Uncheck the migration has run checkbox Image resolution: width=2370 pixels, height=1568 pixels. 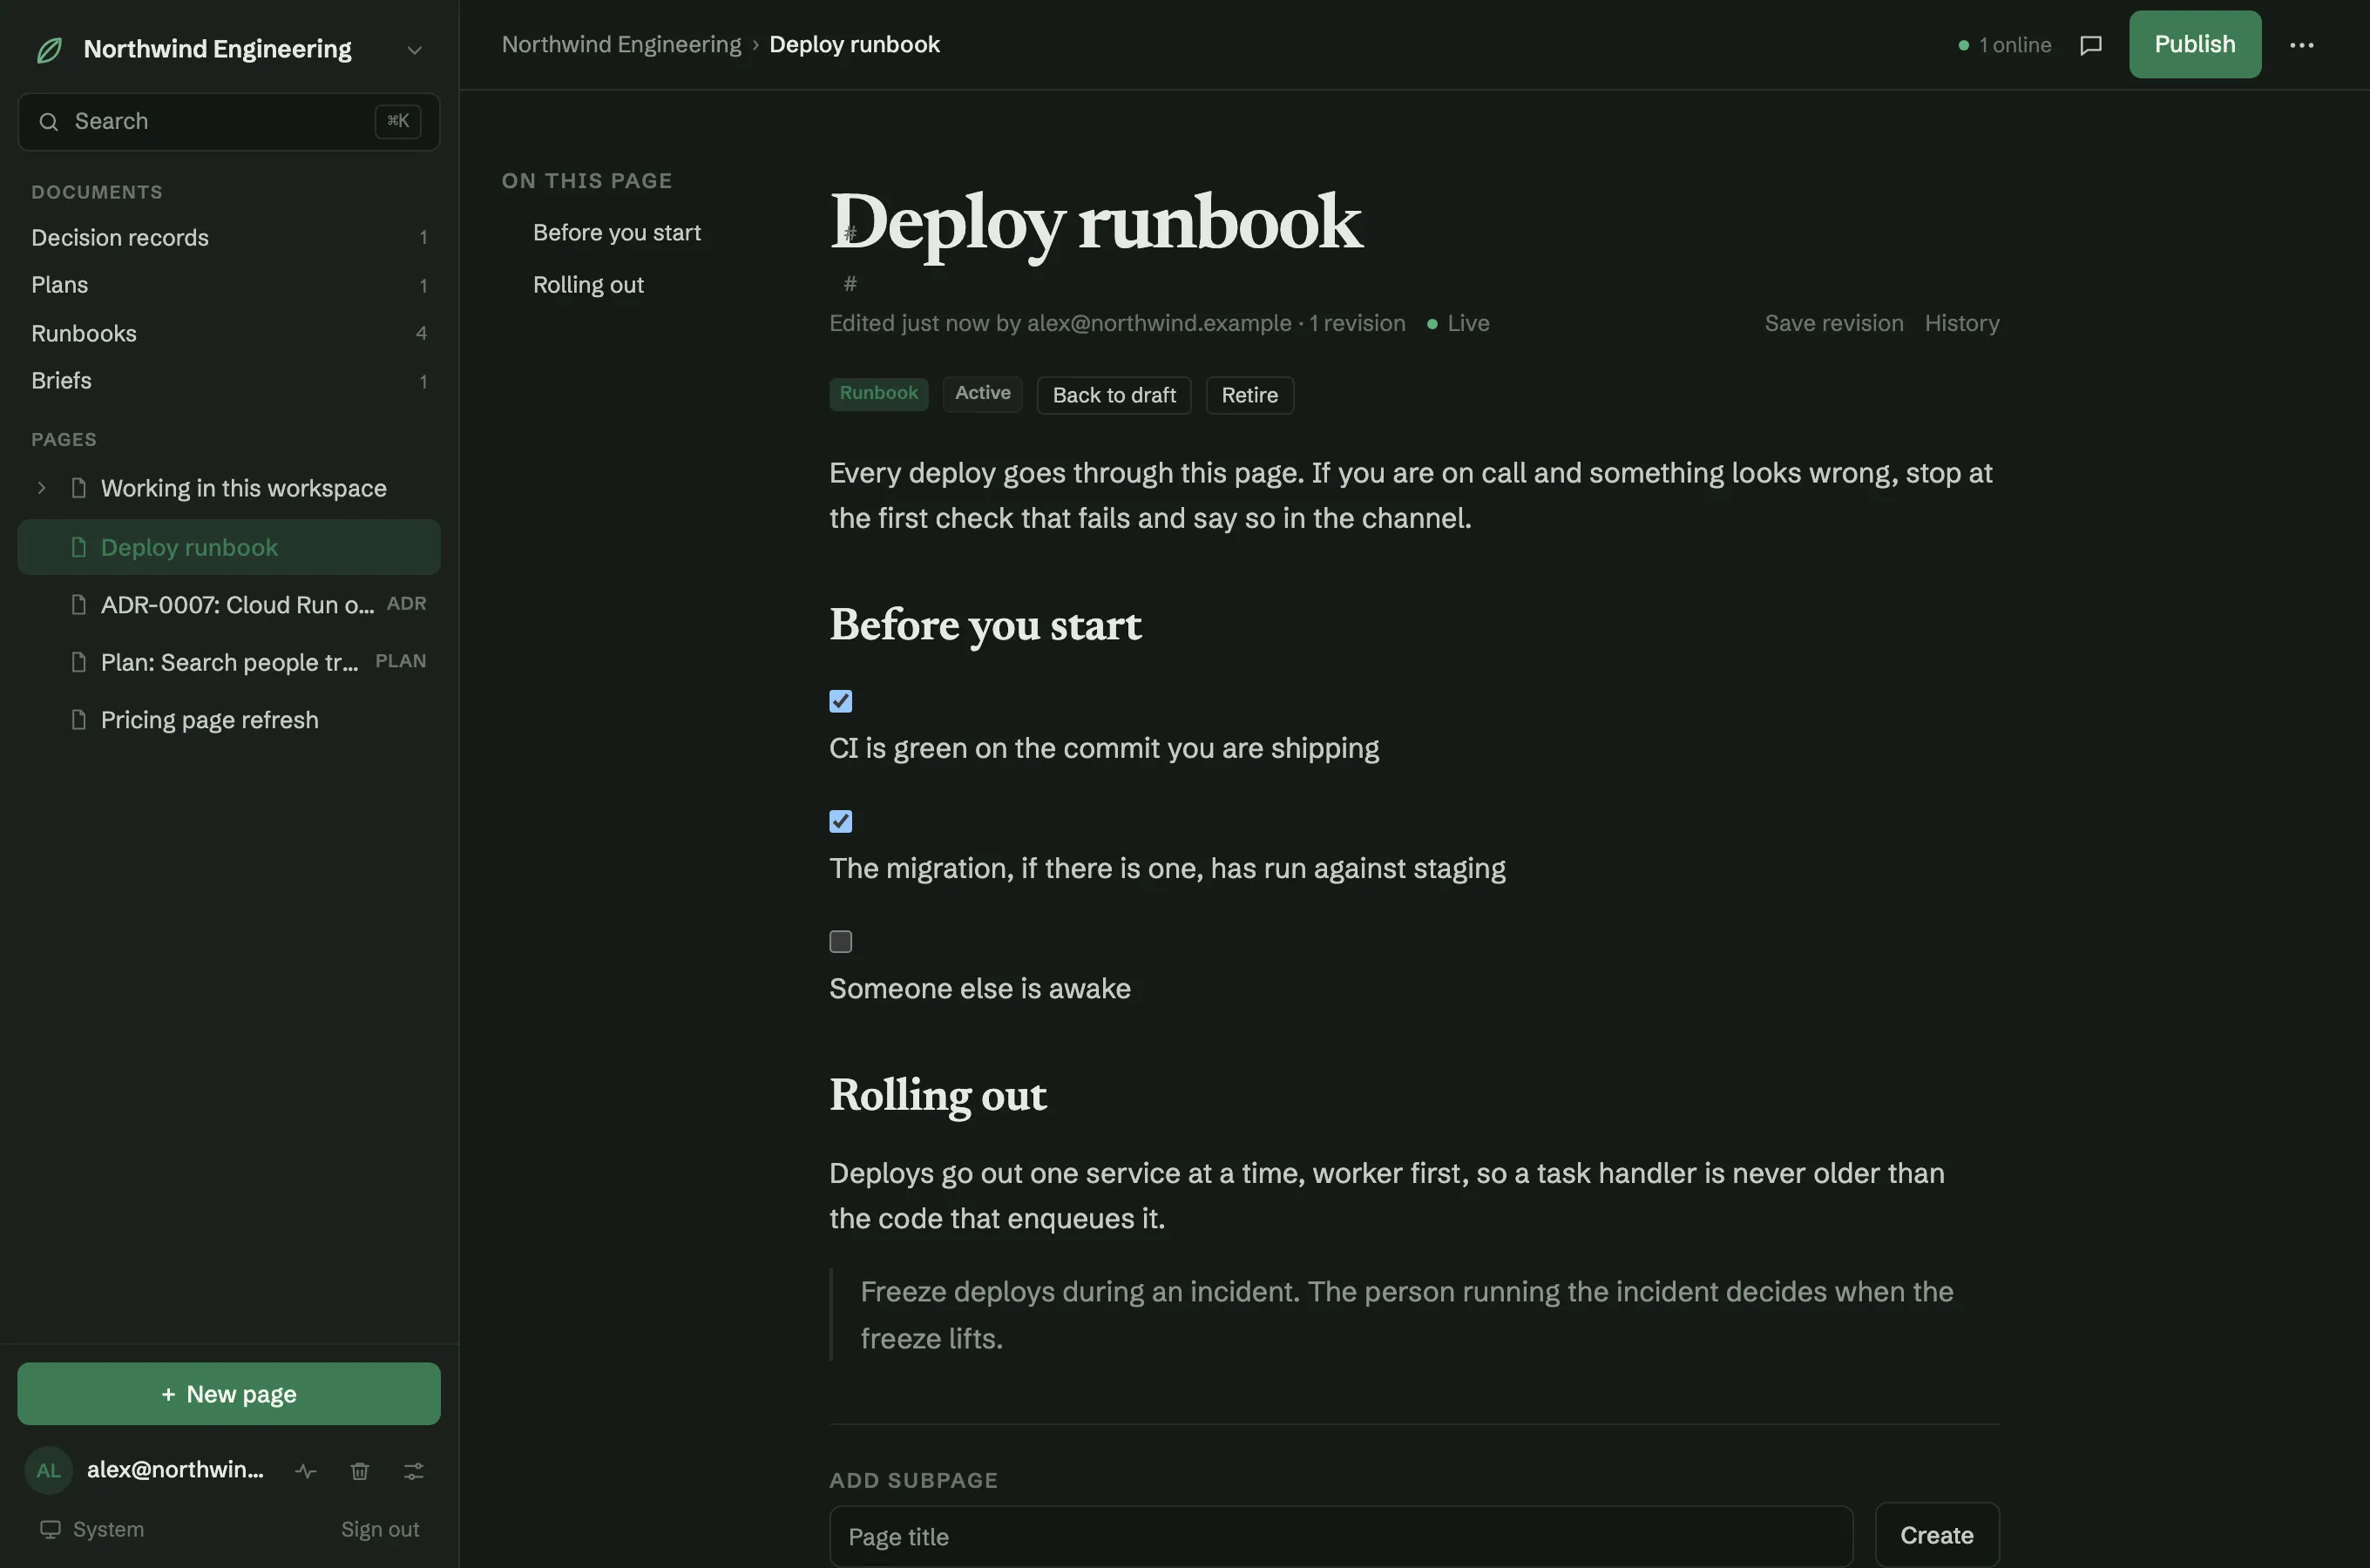click(840, 821)
